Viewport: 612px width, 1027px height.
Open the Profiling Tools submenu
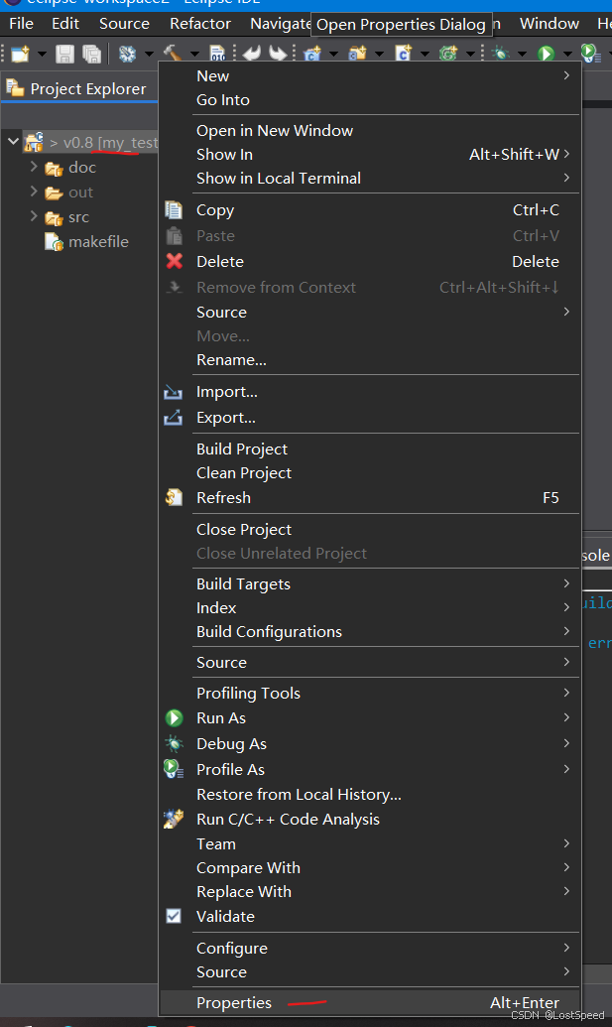pyautogui.click(x=370, y=693)
